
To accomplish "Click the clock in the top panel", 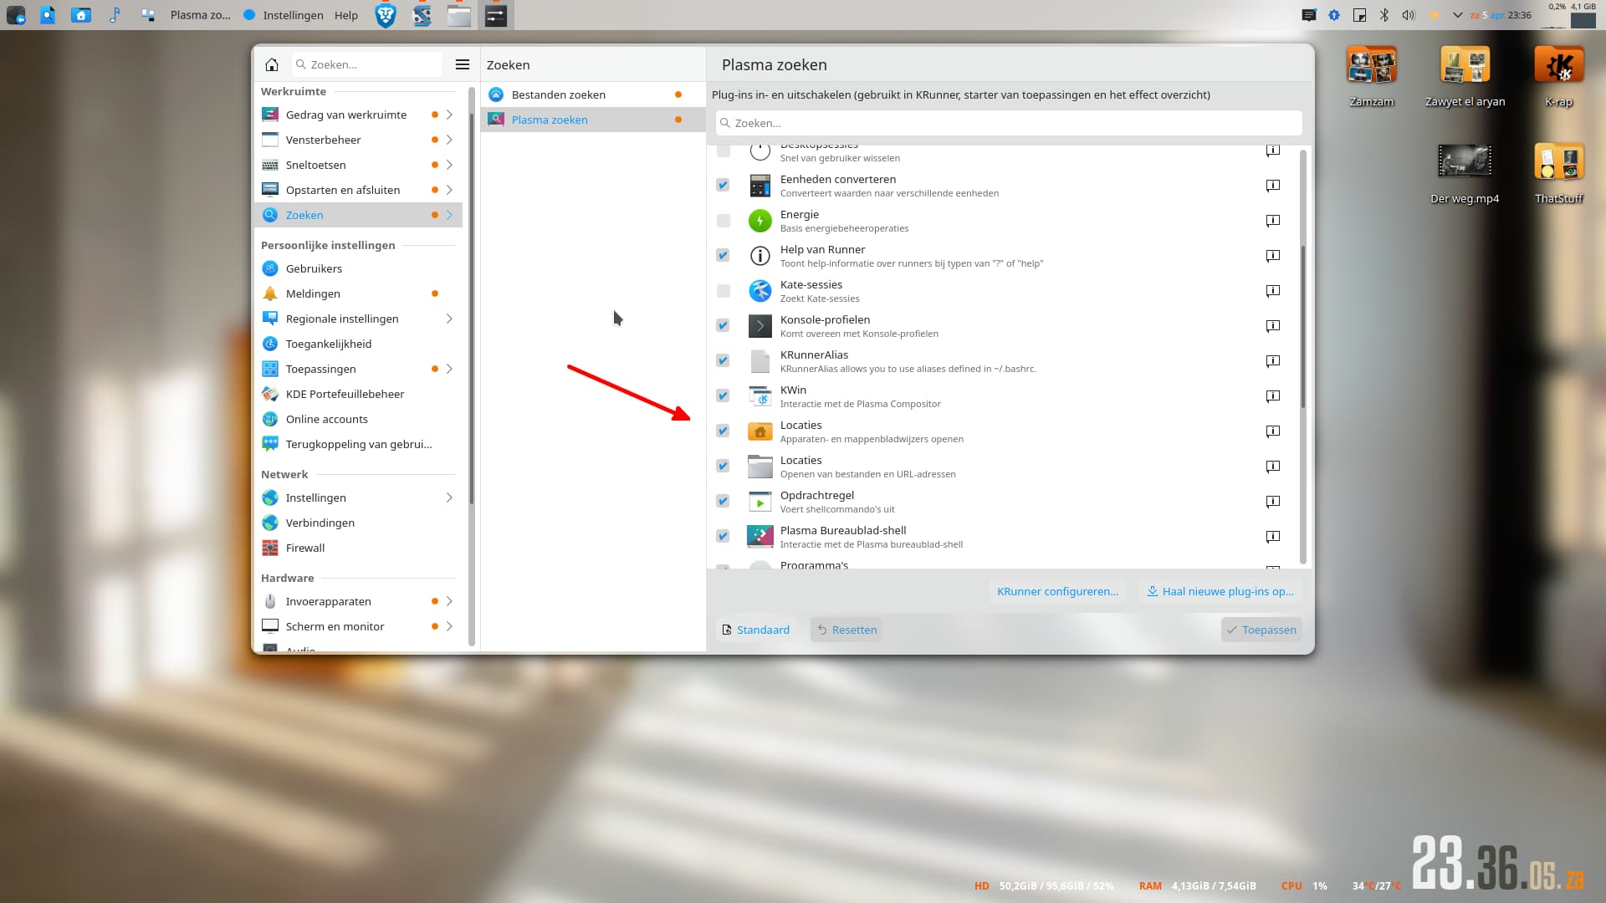I will [x=1501, y=15].
